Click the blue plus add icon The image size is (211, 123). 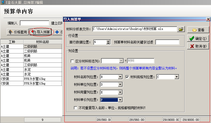(x=57, y=32)
